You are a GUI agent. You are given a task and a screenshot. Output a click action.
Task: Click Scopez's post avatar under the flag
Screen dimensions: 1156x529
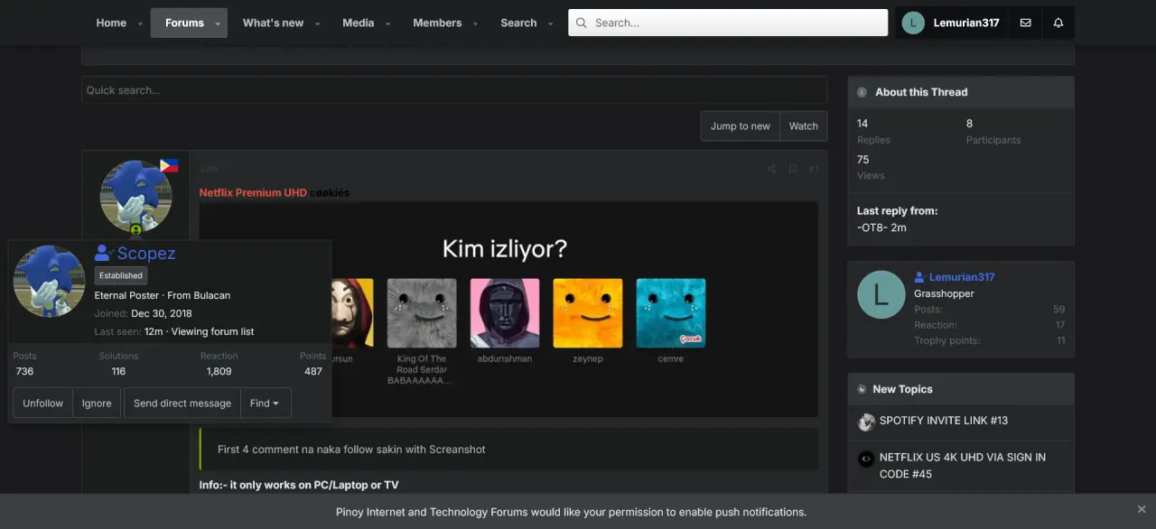135,196
